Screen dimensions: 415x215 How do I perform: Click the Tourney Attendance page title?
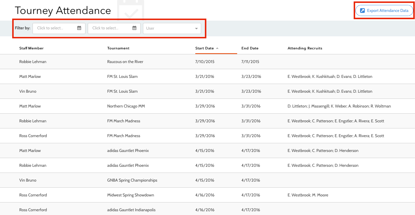pyautogui.click(x=63, y=10)
